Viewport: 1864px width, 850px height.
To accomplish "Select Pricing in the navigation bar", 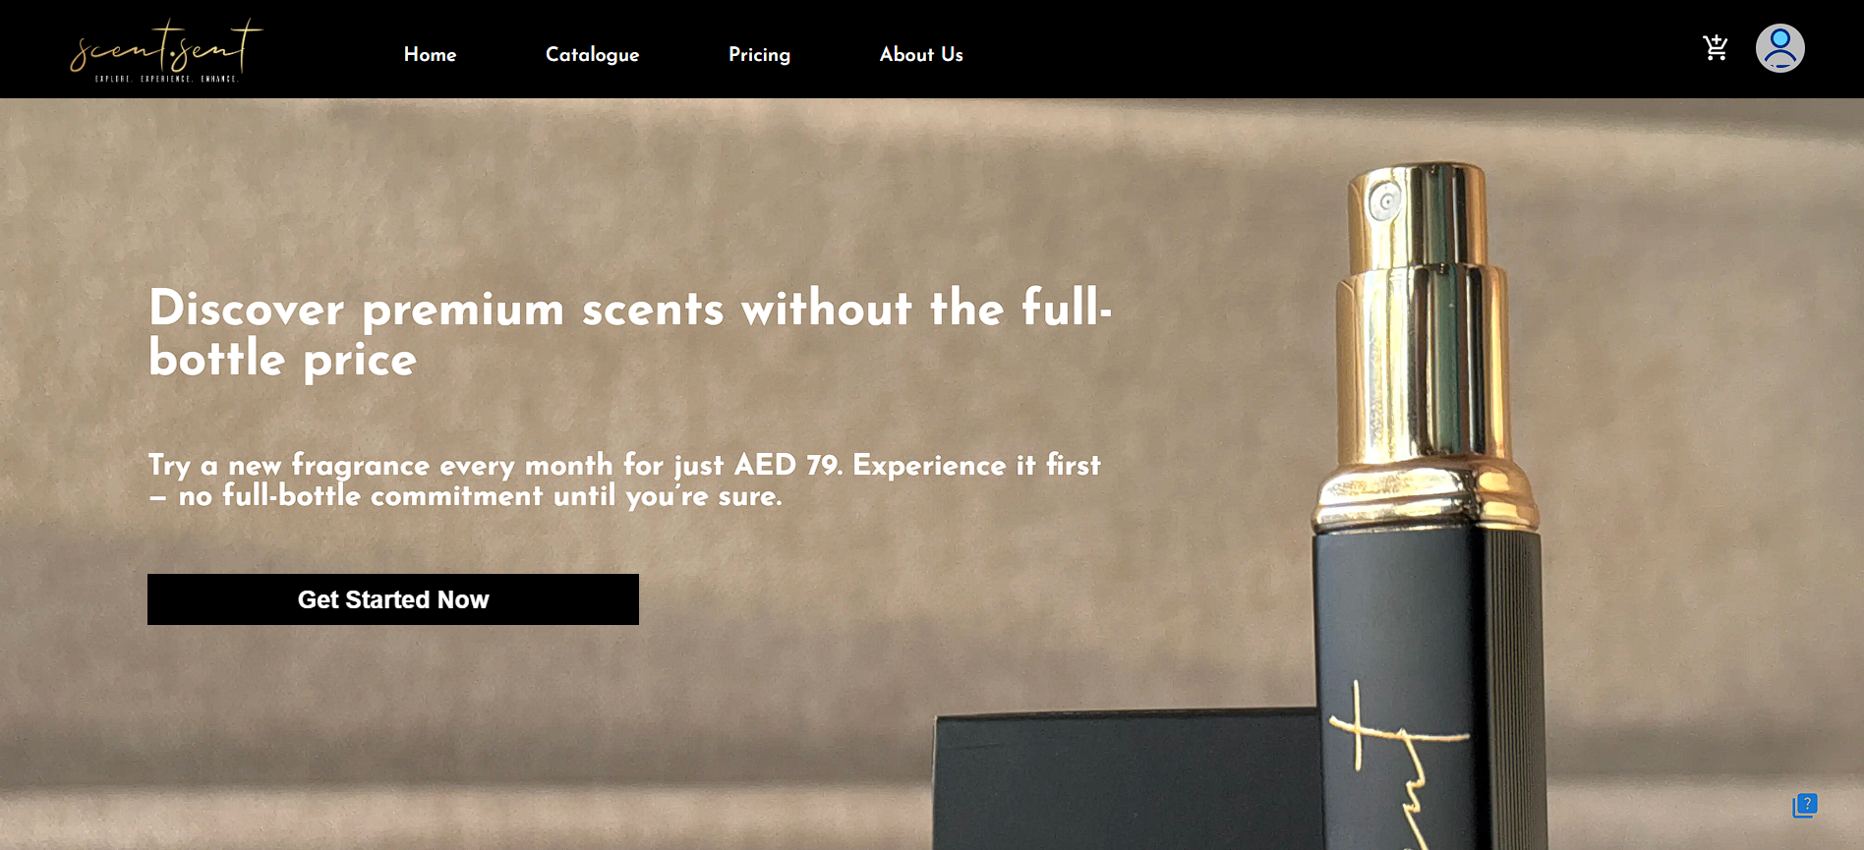I will [x=759, y=55].
